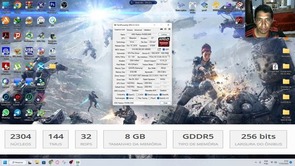The width and height of the screenshot is (295, 166).
Task: Click the Lookup button
Action: pos(164,35)
